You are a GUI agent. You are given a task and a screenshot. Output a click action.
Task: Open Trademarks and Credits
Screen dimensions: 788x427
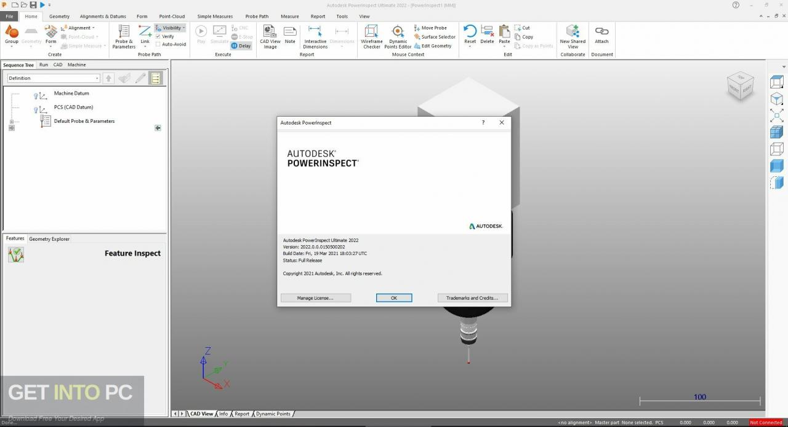(472, 298)
